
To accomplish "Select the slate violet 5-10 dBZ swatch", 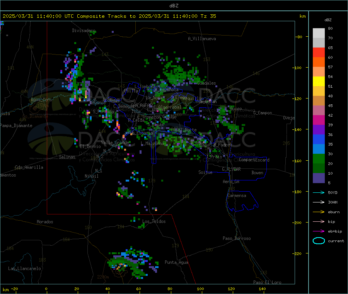I will click(x=319, y=178).
